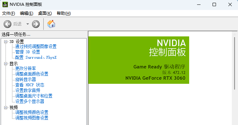Open 管理 3D 设置 link
The width and height of the screenshot is (238, 125).
pyautogui.click(x=28, y=52)
